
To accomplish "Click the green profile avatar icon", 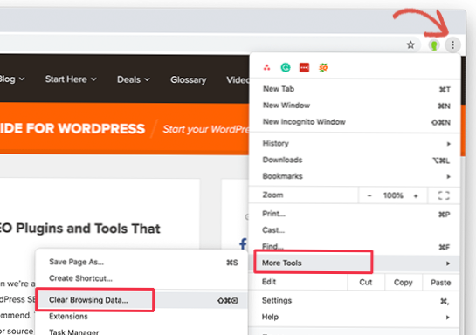I will point(434,45).
